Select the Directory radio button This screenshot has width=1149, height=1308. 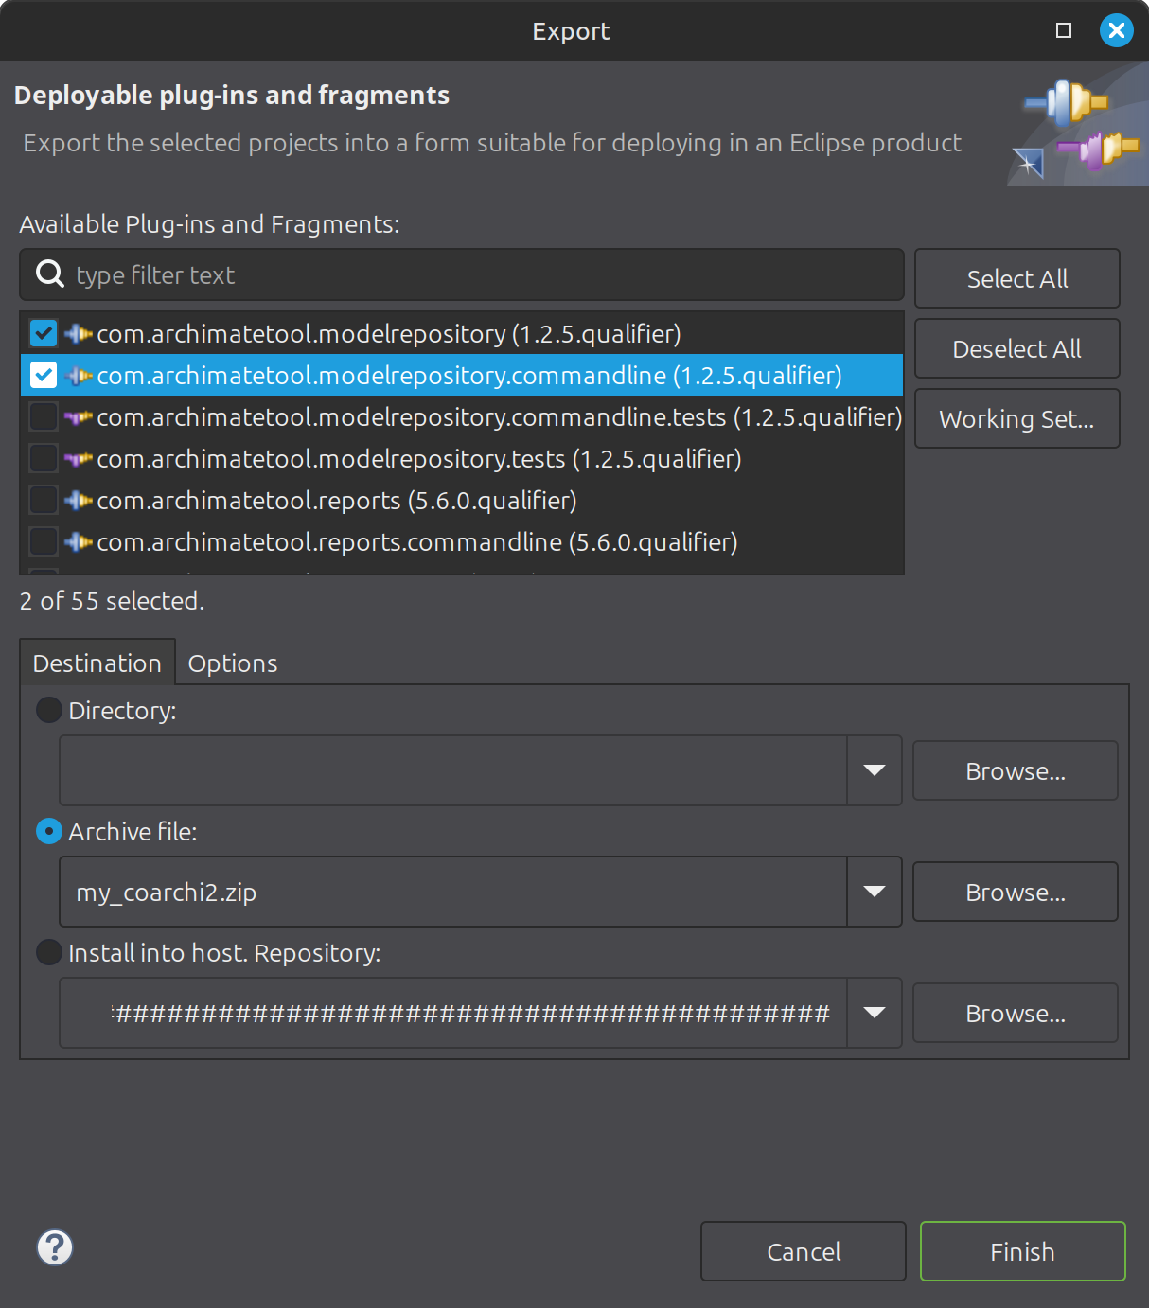click(x=49, y=710)
